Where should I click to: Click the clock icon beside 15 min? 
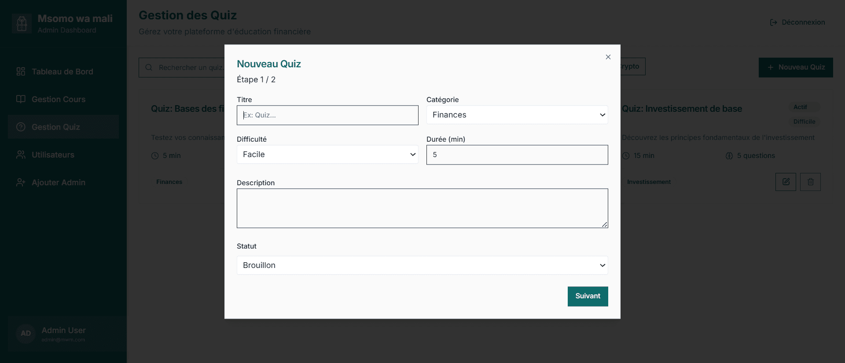tap(626, 156)
